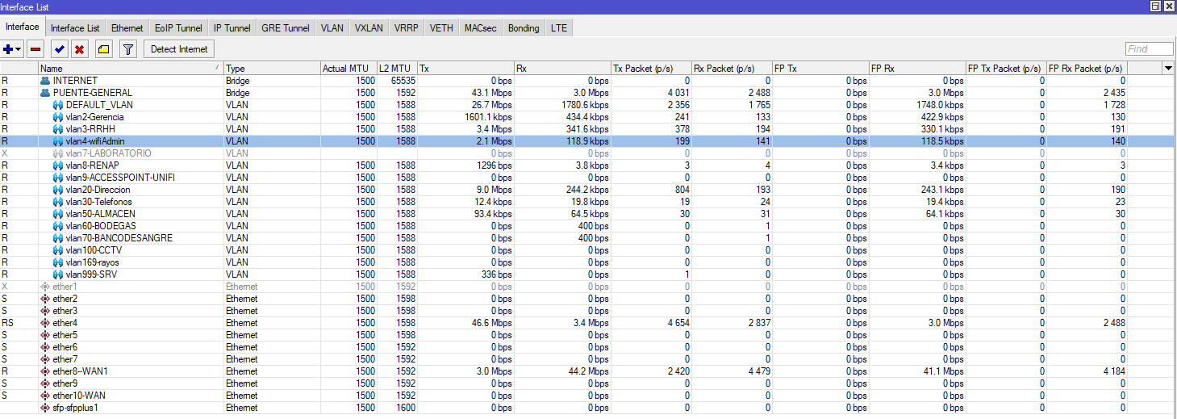Click the vlan169-rayos VLAN icon
Image resolution: width=1177 pixels, height=419 pixels.
click(x=58, y=262)
